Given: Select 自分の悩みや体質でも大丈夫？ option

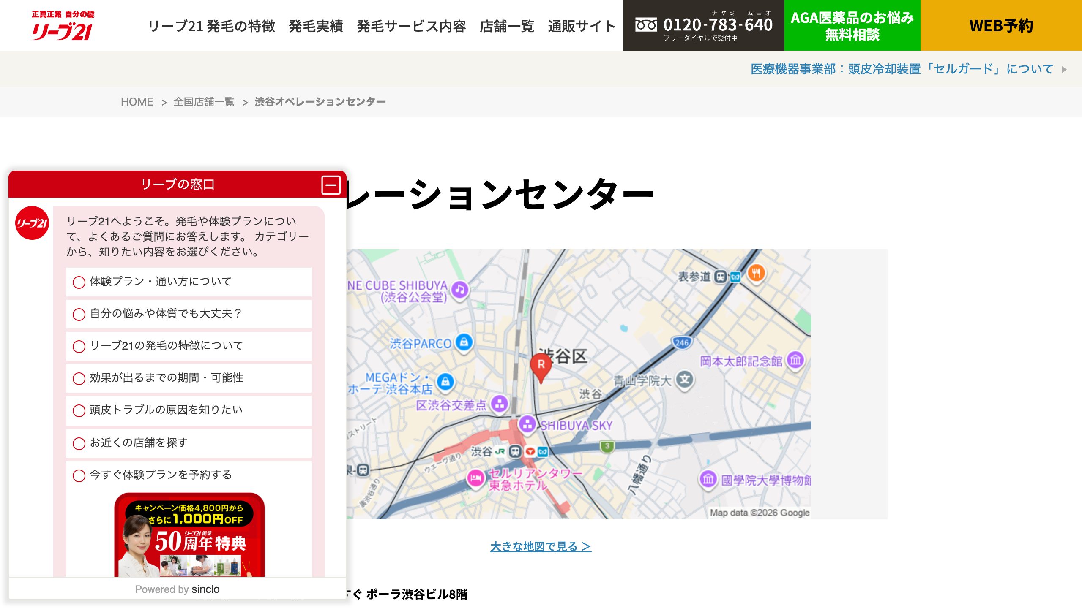Looking at the screenshot, I should tap(189, 314).
